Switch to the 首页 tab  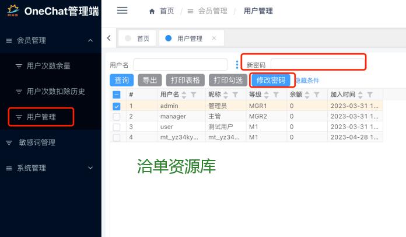pyautogui.click(x=137, y=39)
